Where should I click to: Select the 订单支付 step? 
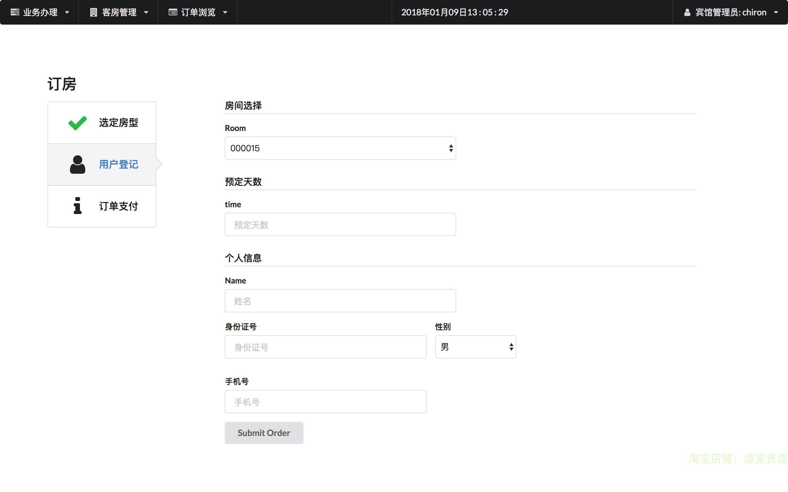click(119, 206)
